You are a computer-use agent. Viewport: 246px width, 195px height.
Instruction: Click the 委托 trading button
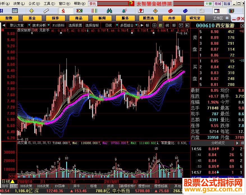coord(93,3)
